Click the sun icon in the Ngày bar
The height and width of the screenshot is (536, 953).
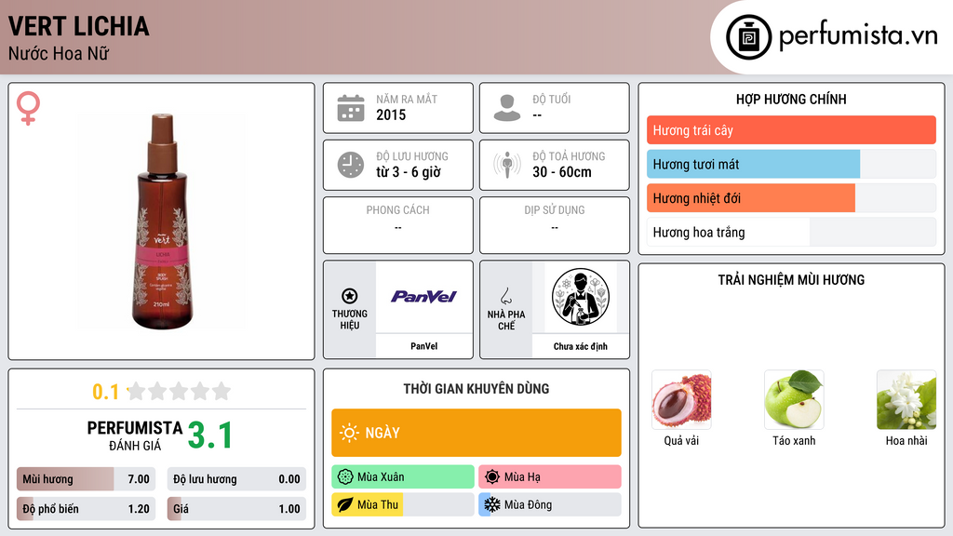[x=349, y=433]
